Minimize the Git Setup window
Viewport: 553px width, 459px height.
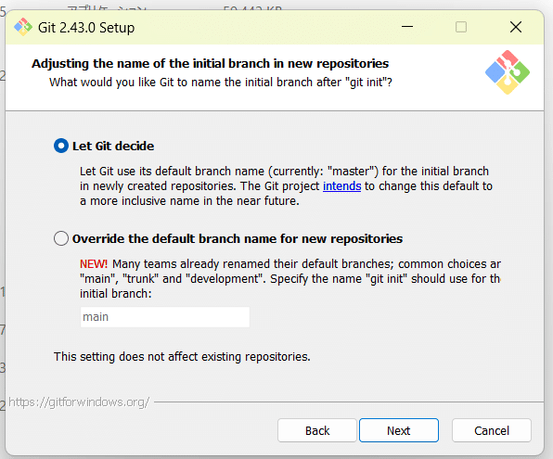407,27
